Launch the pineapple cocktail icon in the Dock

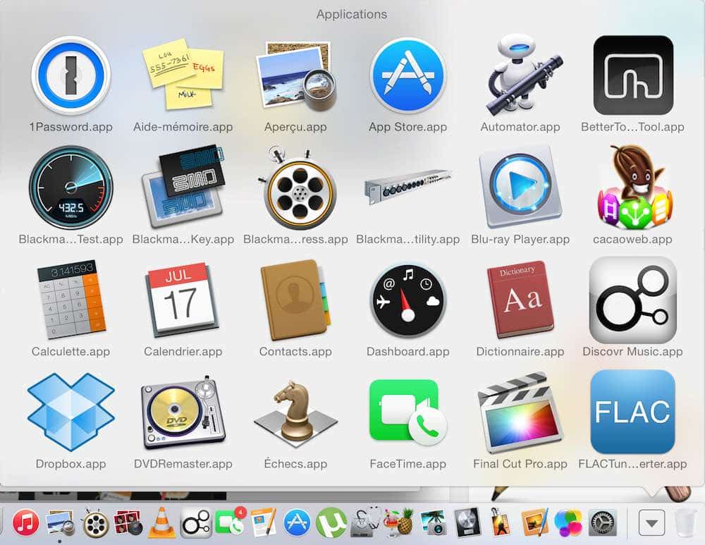click(x=399, y=522)
